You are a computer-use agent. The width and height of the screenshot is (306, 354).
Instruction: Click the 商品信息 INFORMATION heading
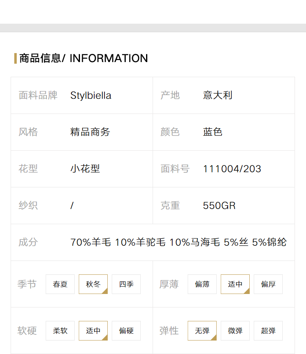[84, 58]
